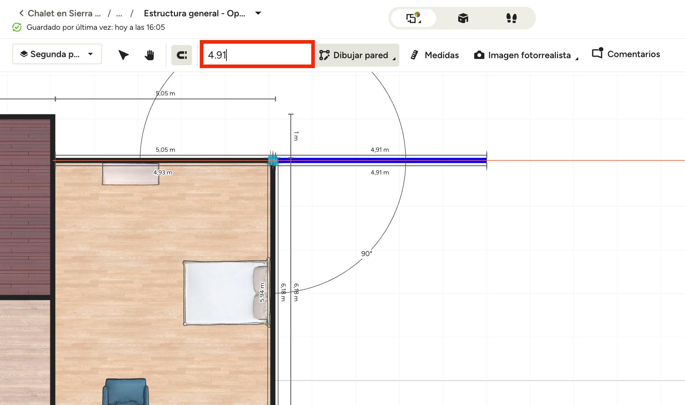Enter first-person walk view

pyautogui.click(x=511, y=18)
